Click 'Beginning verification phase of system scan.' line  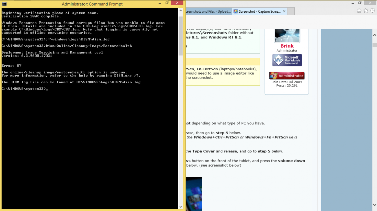(x=50, y=13)
